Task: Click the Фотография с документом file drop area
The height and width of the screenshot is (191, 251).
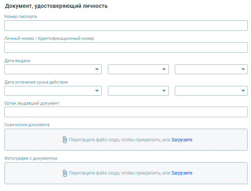Action: (126, 173)
